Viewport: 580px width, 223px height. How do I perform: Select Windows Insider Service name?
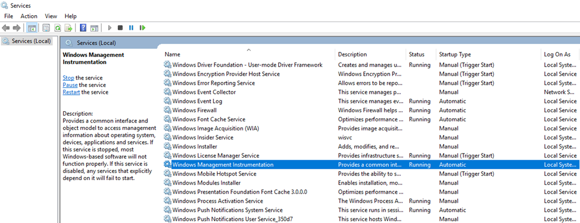[203, 138]
